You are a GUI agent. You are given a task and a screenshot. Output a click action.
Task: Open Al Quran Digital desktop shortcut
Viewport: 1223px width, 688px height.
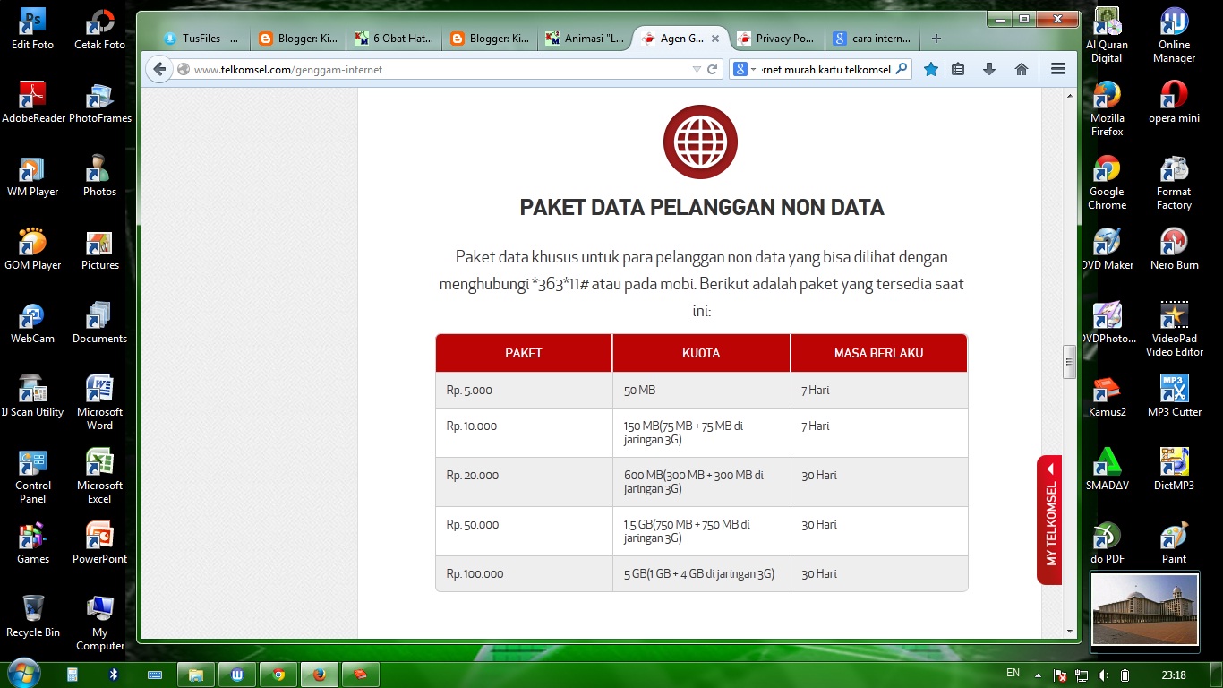coord(1107,34)
